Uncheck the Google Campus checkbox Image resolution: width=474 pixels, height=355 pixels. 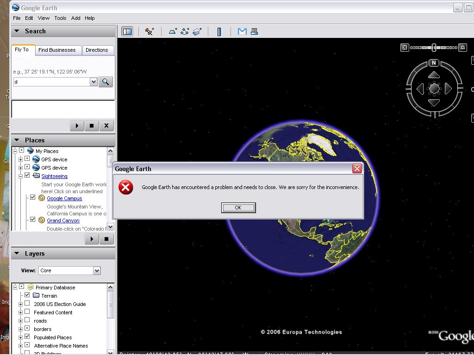[33, 197]
